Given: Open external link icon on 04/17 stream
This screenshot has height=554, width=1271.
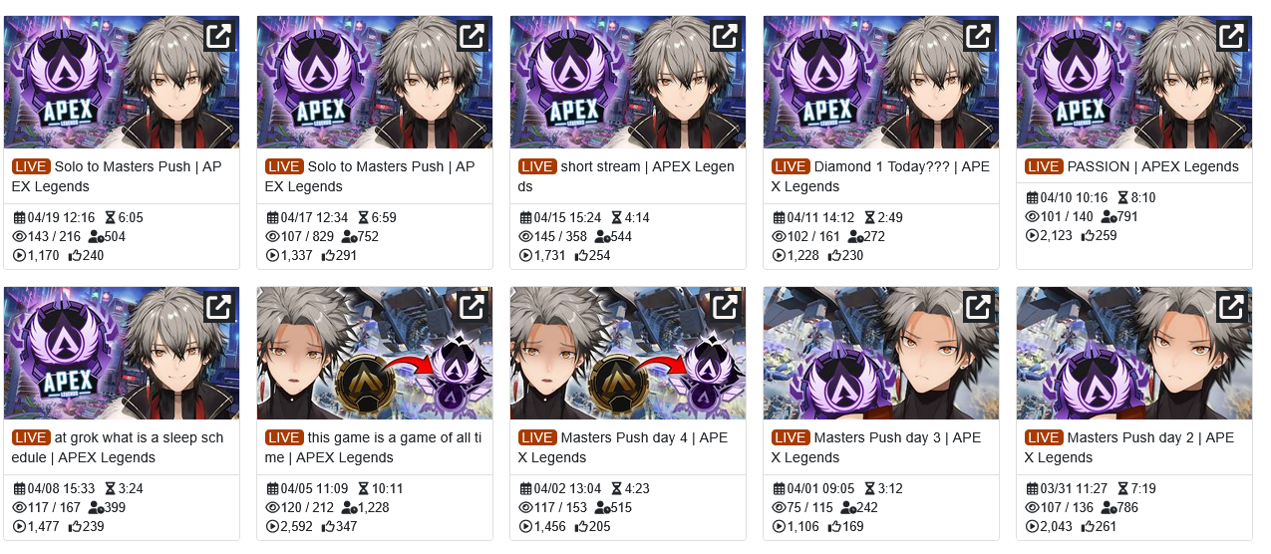Looking at the screenshot, I should [x=472, y=36].
